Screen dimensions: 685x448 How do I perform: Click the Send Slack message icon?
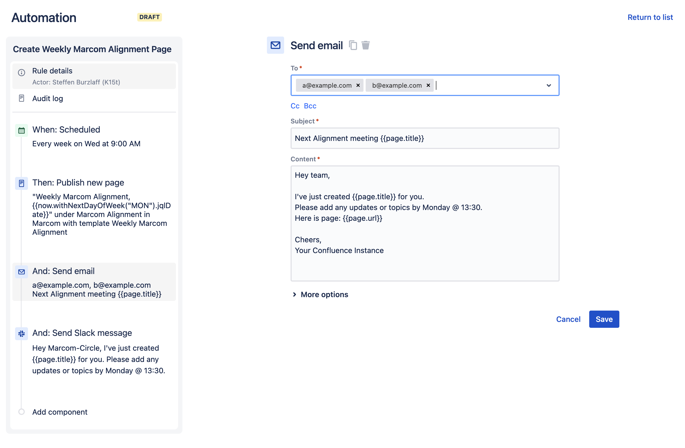click(22, 333)
